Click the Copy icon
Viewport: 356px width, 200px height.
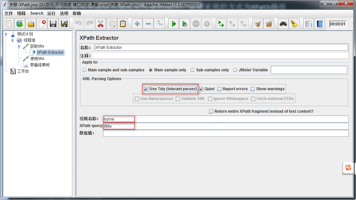(112, 24)
